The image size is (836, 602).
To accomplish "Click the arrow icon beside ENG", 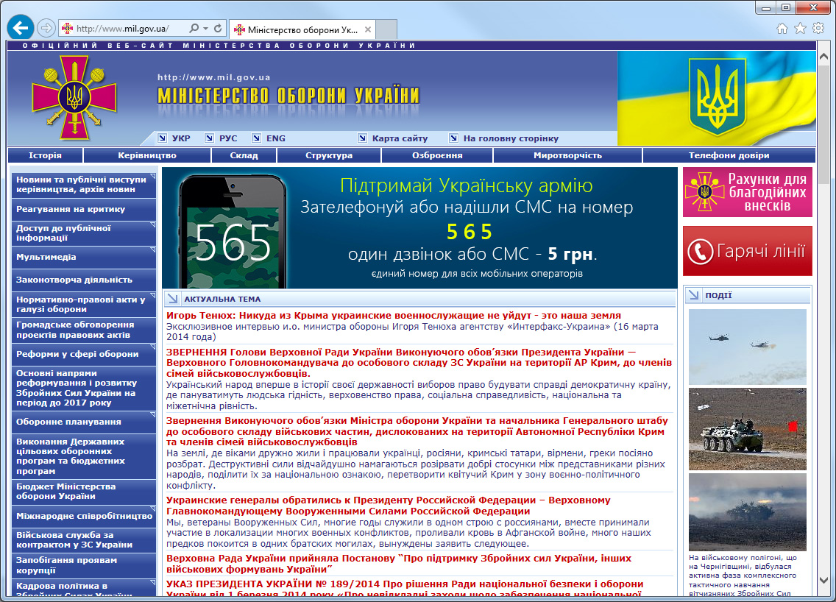I will pos(256,138).
